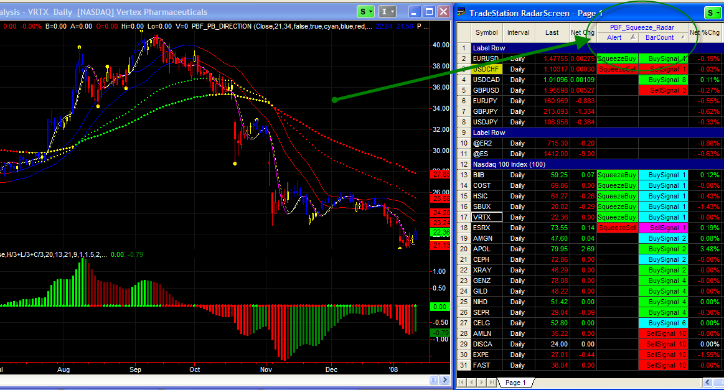724x390 pixels.
Task: Sort by the Alert column arrow
Action: click(632, 37)
